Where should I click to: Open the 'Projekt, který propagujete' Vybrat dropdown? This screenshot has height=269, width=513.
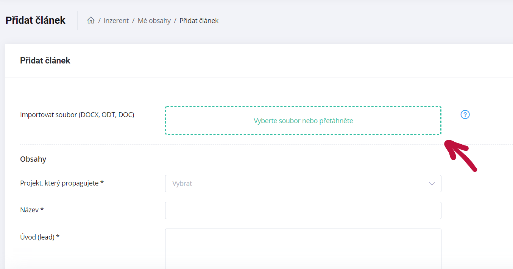pyautogui.click(x=303, y=184)
